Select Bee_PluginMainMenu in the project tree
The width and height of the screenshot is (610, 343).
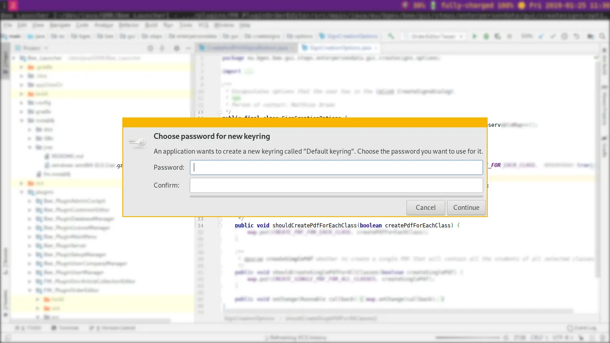point(66,237)
